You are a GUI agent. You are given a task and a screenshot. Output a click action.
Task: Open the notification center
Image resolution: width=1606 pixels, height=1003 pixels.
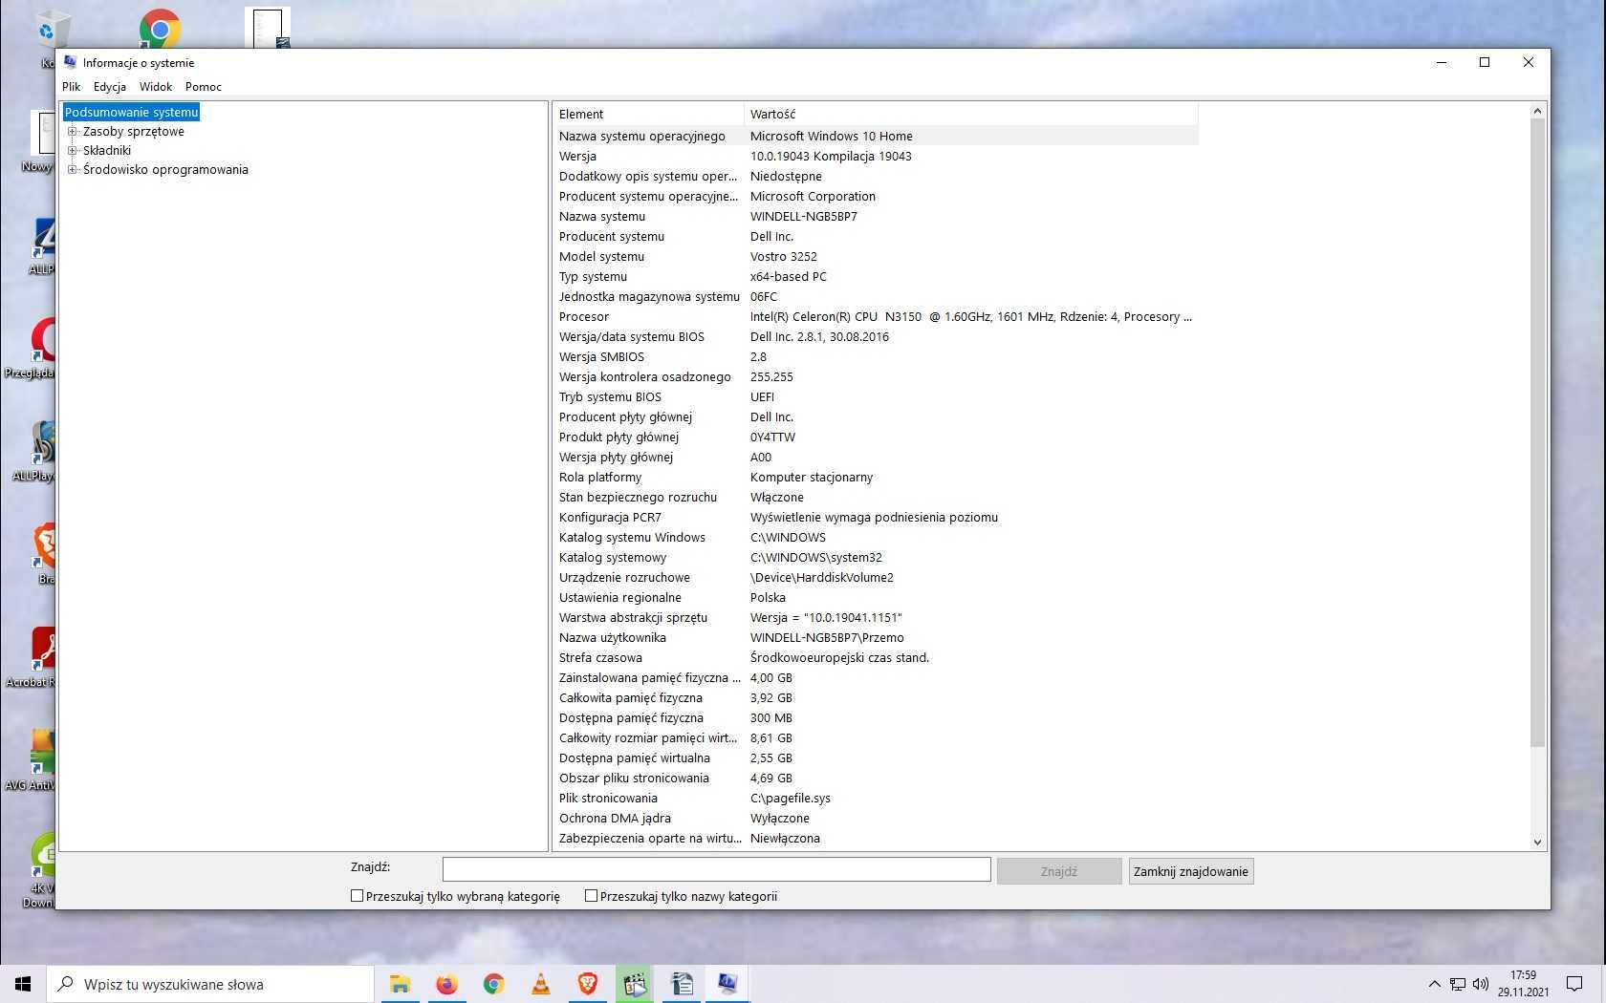tap(1573, 984)
